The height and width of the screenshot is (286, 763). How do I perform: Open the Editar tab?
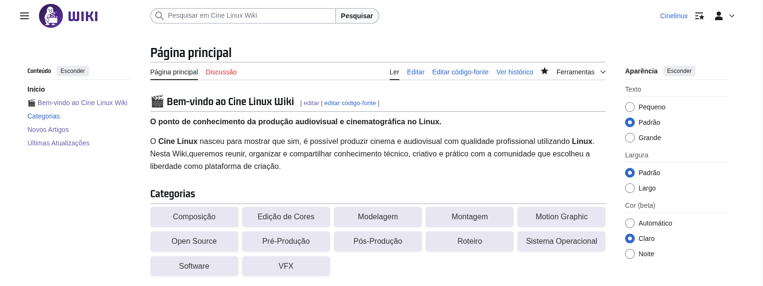click(x=416, y=72)
